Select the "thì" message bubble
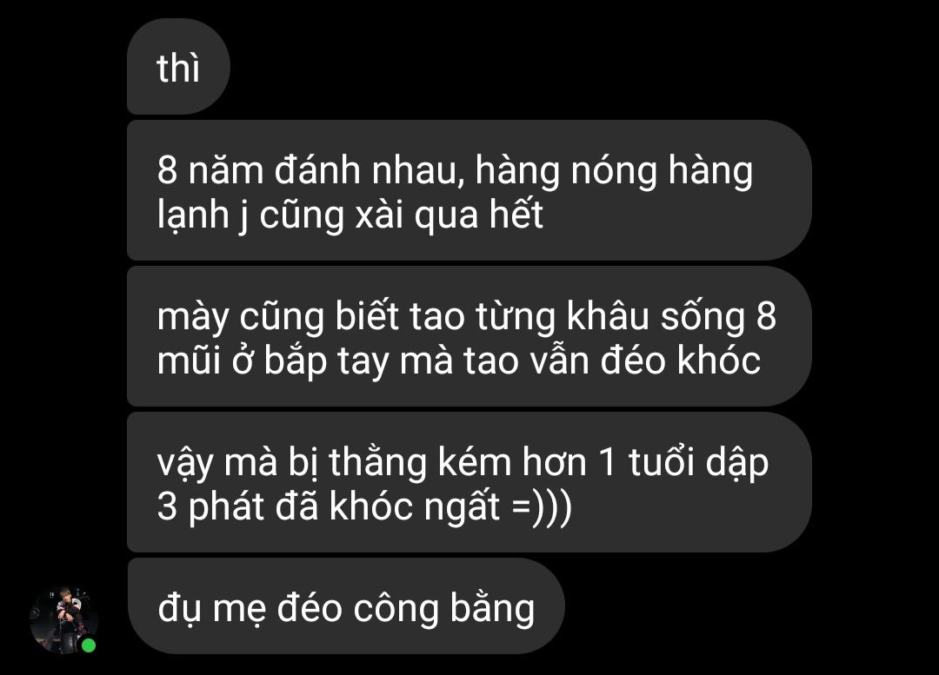Image resolution: width=939 pixels, height=675 pixels. pyautogui.click(x=178, y=66)
